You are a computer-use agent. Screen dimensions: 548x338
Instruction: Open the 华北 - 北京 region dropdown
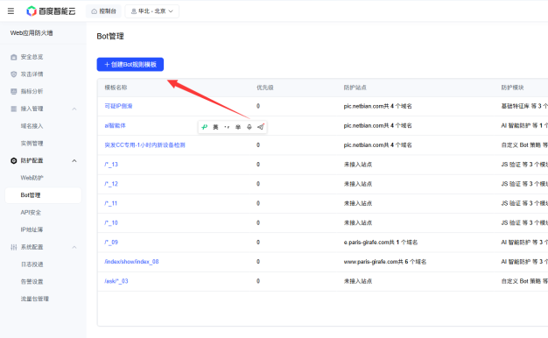152,11
